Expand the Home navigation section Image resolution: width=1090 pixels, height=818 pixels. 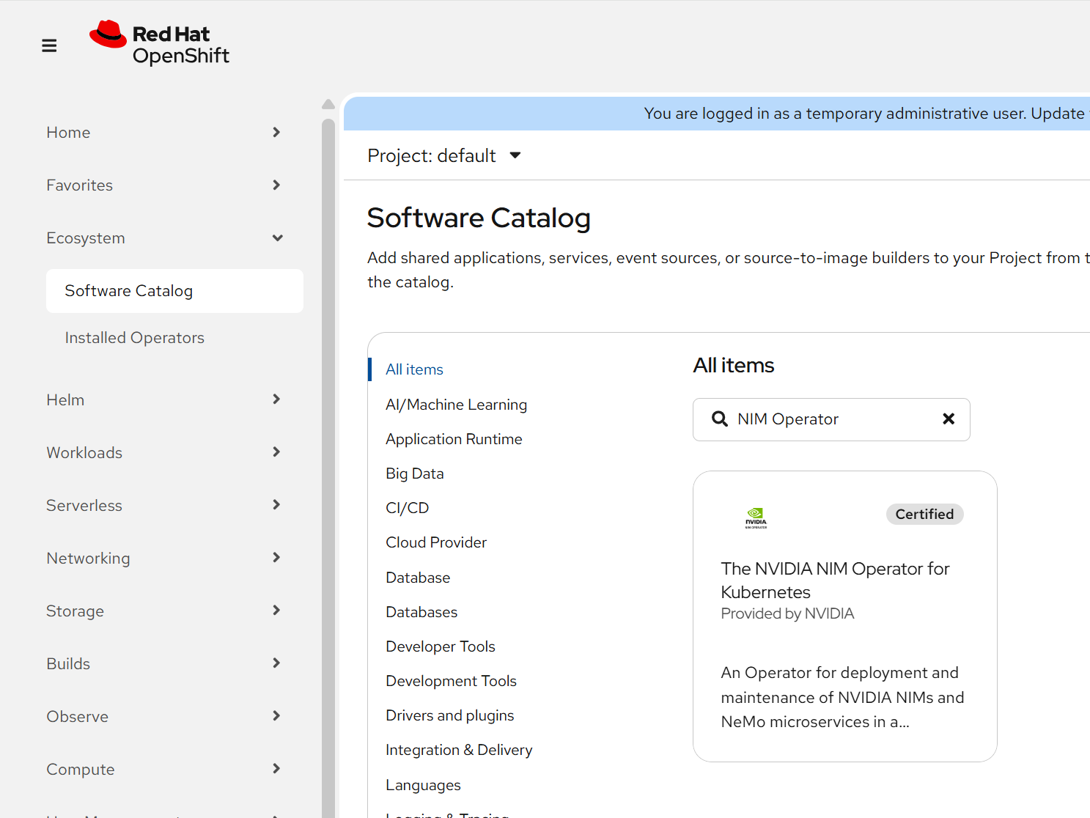[x=163, y=133]
